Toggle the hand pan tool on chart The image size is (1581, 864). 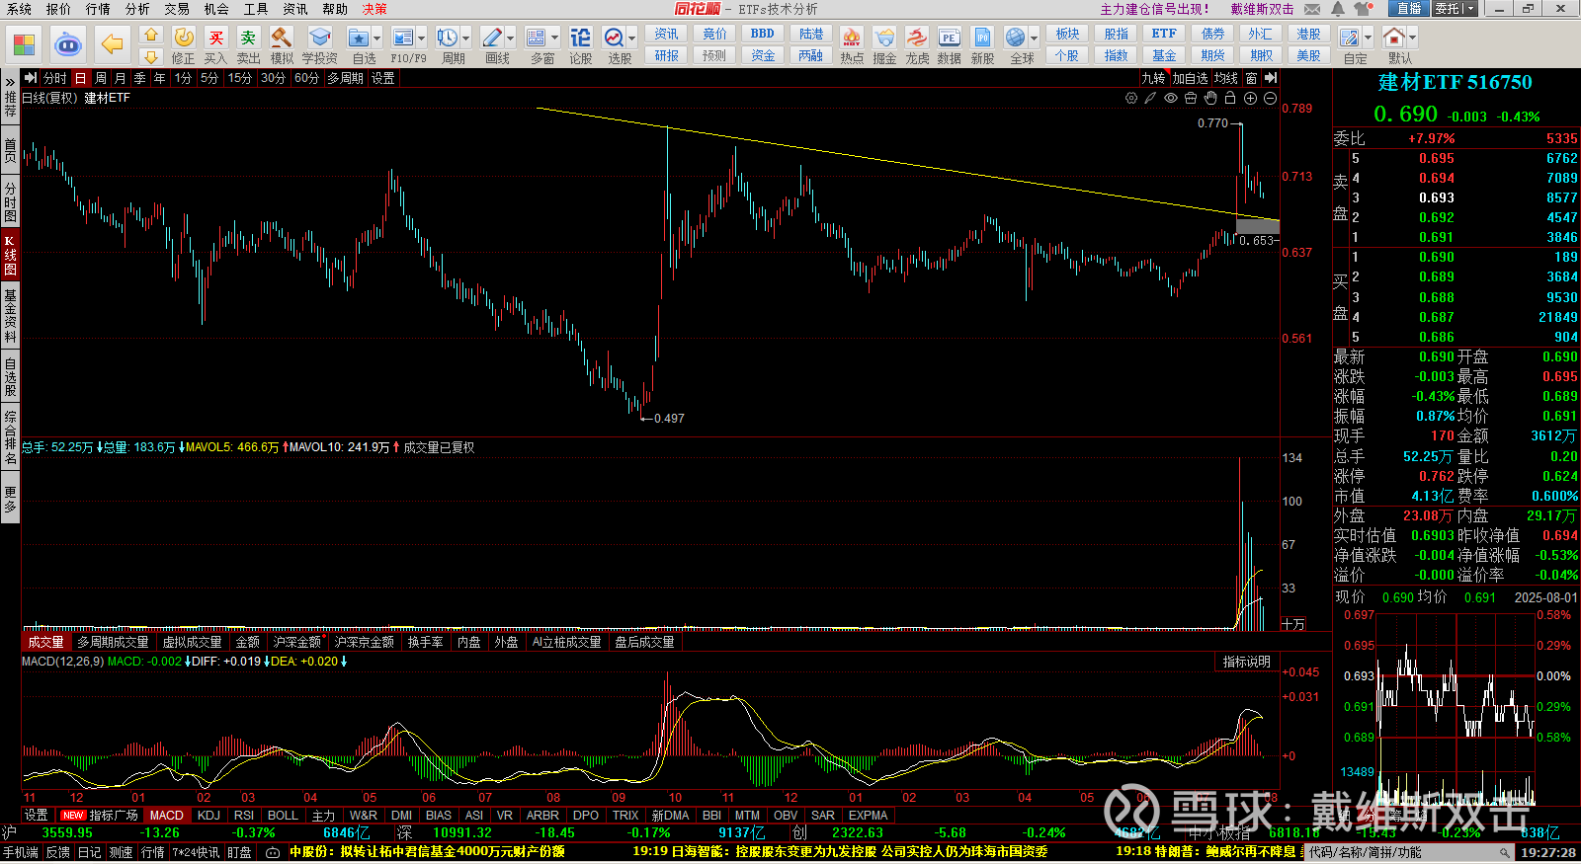click(1210, 98)
